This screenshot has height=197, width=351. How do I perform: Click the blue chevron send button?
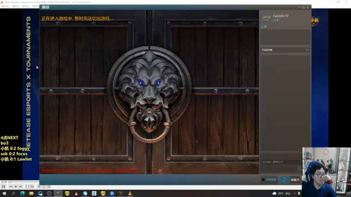tap(284, 179)
